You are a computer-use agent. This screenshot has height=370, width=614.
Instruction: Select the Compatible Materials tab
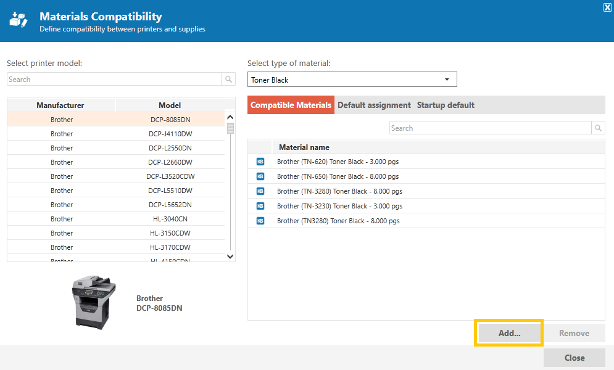tap(291, 105)
